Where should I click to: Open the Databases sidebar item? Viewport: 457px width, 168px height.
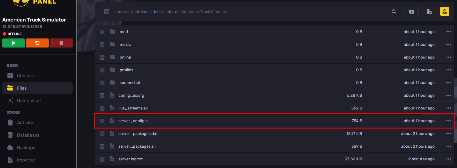coord(28,135)
